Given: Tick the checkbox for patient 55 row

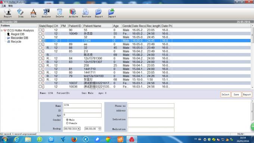Looking at the screenshot, I should 40,30.
